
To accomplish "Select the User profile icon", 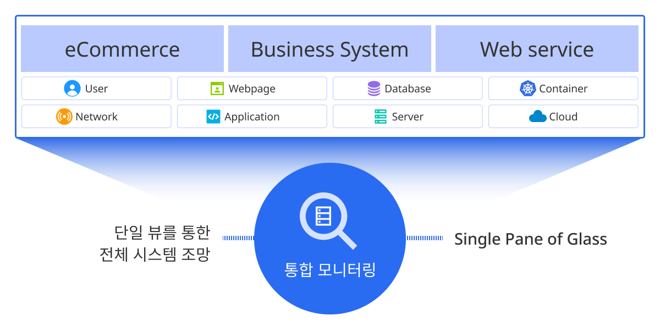I will tap(72, 88).
